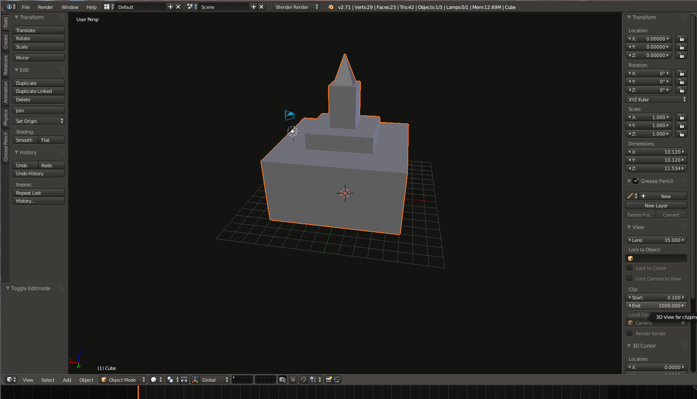Viewport: 697px width, 399px height.
Task: Uncheck the Grease Pencil checkbox
Action: click(636, 181)
